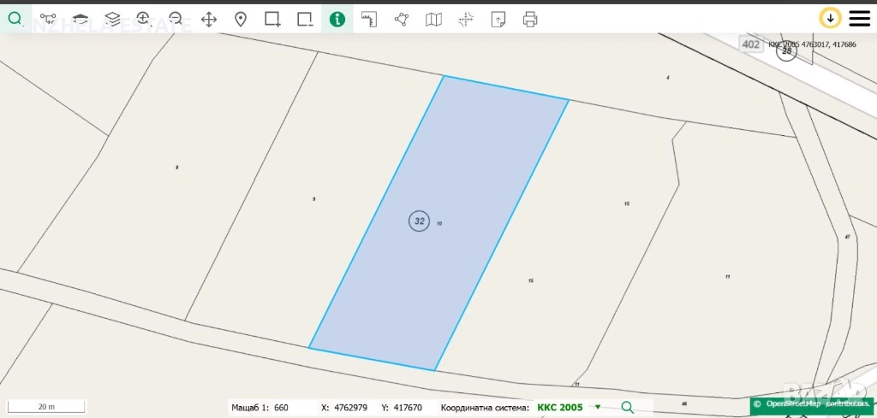The image size is (877, 418).
Task: Print the map with printer icon
Action: coord(530,19)
